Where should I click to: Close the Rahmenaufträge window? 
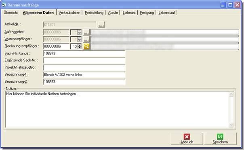coord(238,5)
